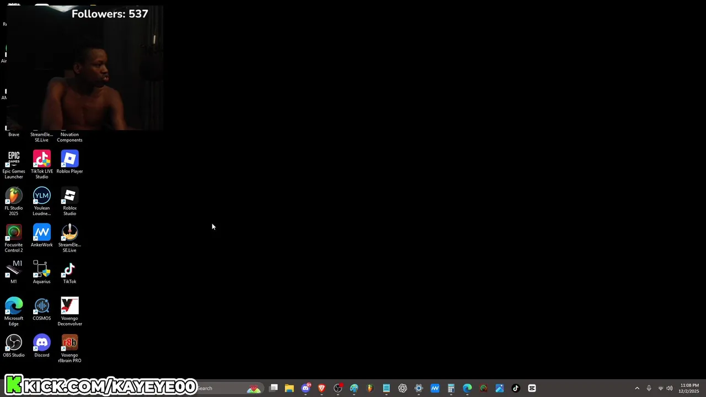Open the Focusrite Control 2 desktop shortcut
The height and width of the screenshot is (397, 706).
point(14,238)
